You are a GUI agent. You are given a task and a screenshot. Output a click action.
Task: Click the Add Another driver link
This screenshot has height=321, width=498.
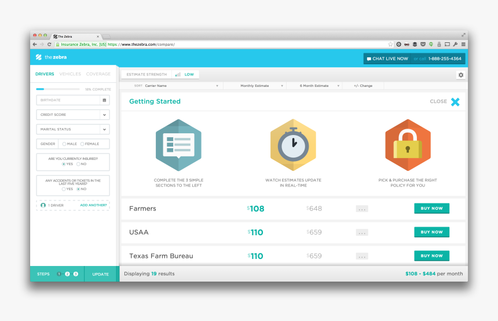(93, 205)
